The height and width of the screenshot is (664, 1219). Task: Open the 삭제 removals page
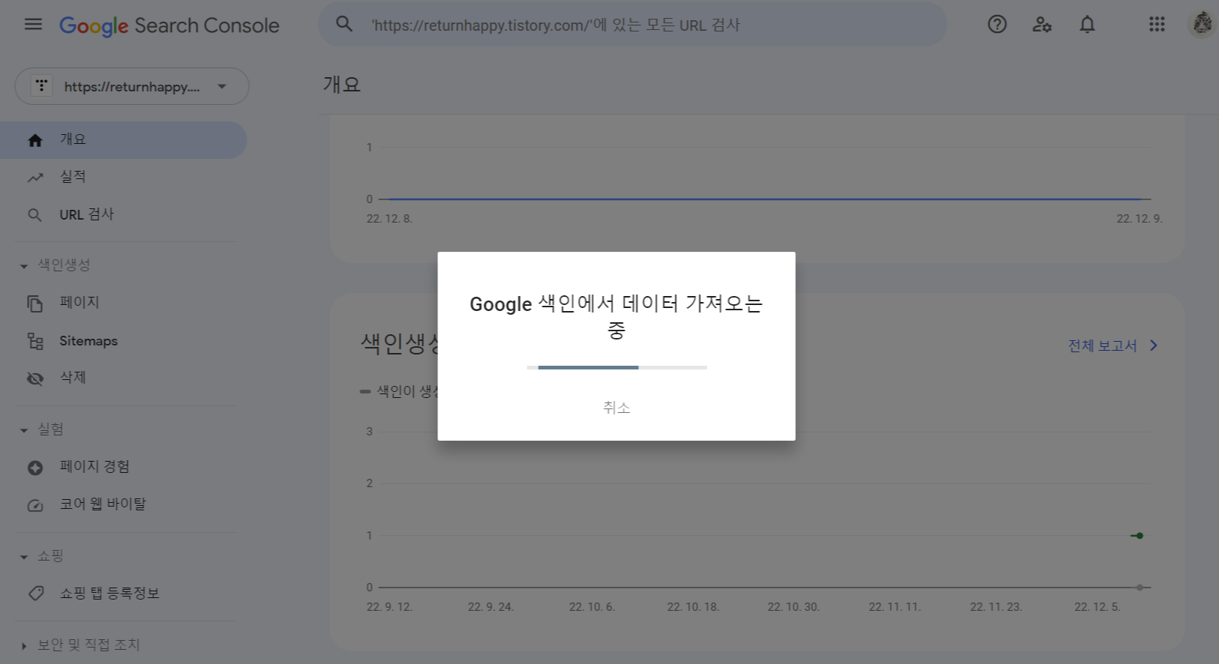tap(123, 378)
